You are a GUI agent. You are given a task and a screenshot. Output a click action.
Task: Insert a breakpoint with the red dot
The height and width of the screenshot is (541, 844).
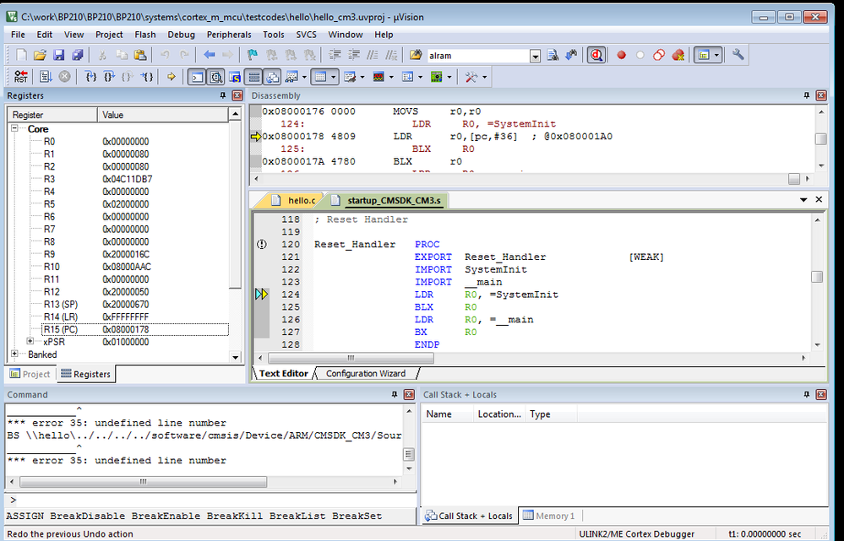tap(621, 55)
